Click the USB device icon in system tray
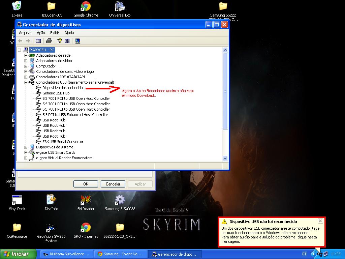The image size is (345, 259). coord(320,254)
